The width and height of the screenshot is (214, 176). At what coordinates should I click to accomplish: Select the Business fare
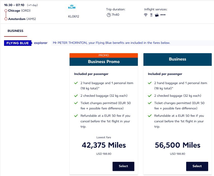(197, 166)
